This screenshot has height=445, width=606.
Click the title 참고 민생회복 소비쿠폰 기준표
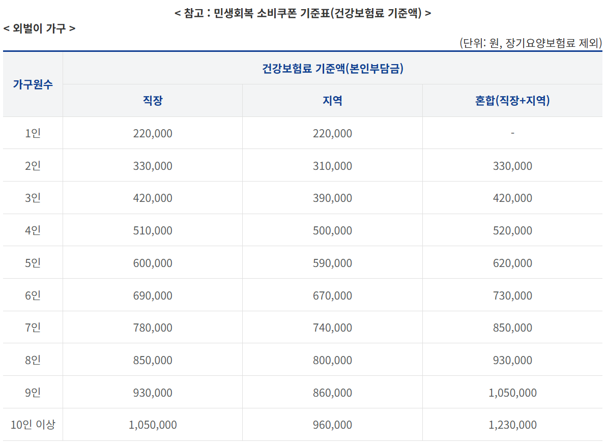(x=303, y=13)
